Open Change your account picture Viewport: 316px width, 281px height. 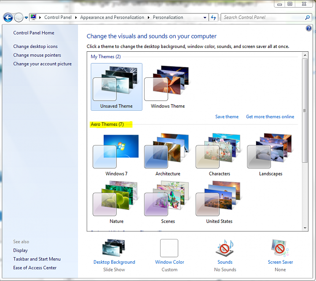point(42,64)
